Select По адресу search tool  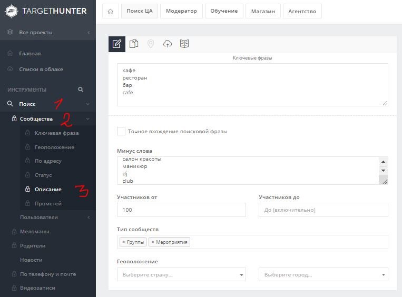coord(48,161)
